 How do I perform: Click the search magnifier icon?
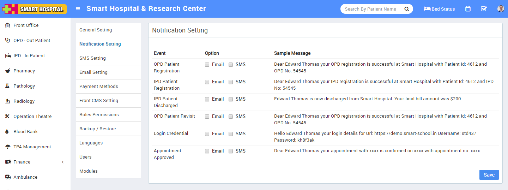(406, 9)
